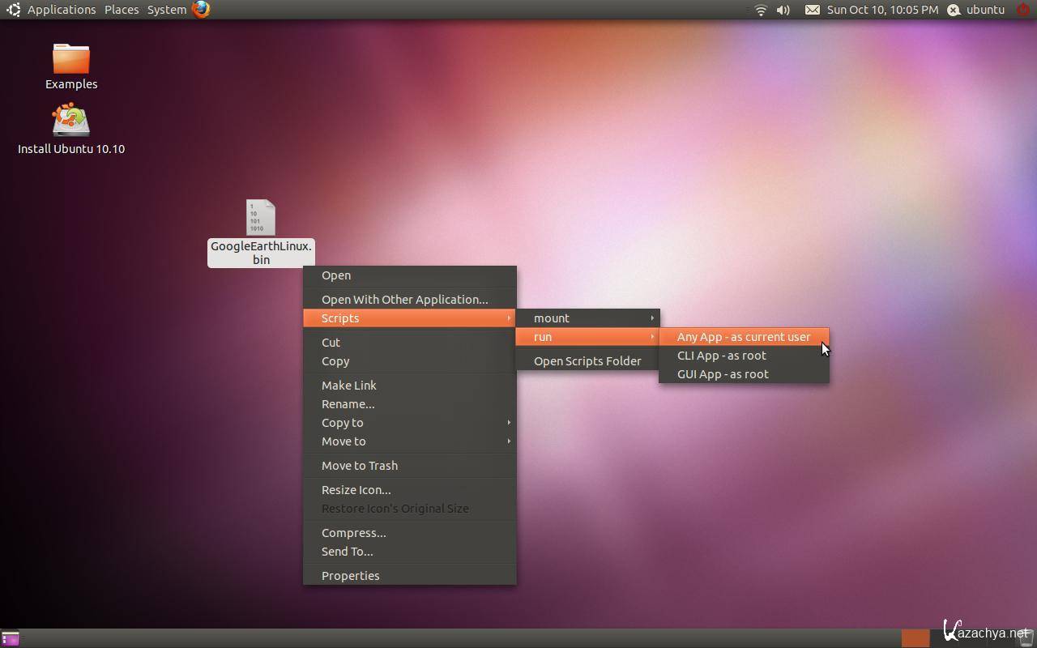
Task: Choose Open in the context menu
Action: (410, 275)
